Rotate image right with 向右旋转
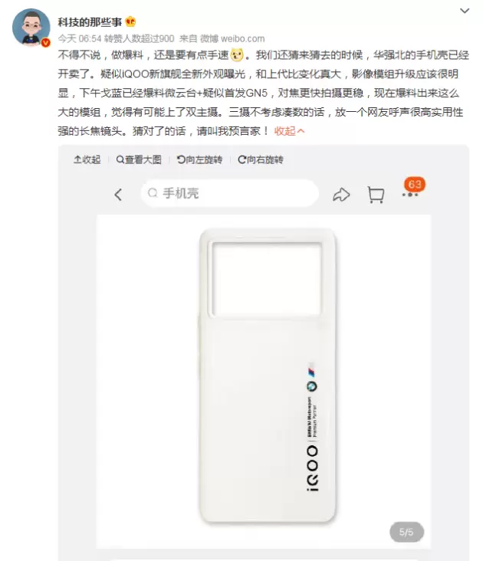 (261, 159)
